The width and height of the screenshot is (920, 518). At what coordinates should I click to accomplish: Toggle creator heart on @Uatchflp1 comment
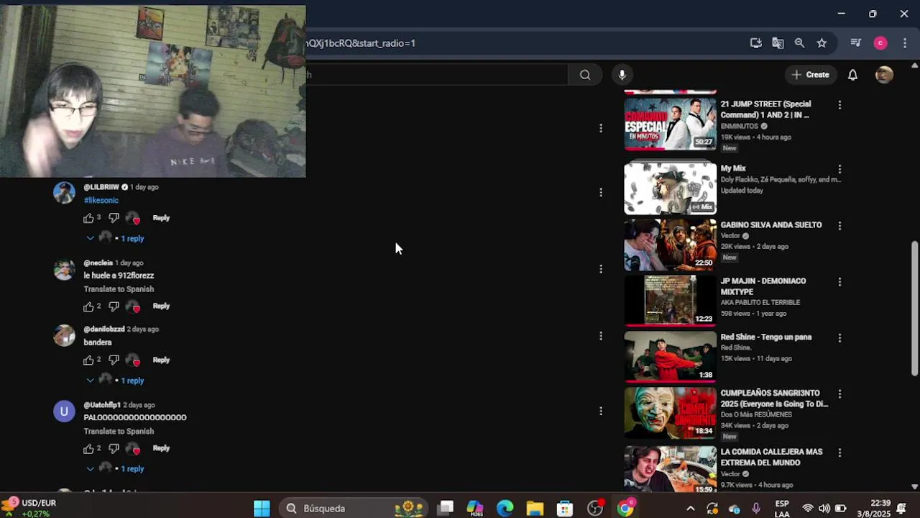click(133, 449)
